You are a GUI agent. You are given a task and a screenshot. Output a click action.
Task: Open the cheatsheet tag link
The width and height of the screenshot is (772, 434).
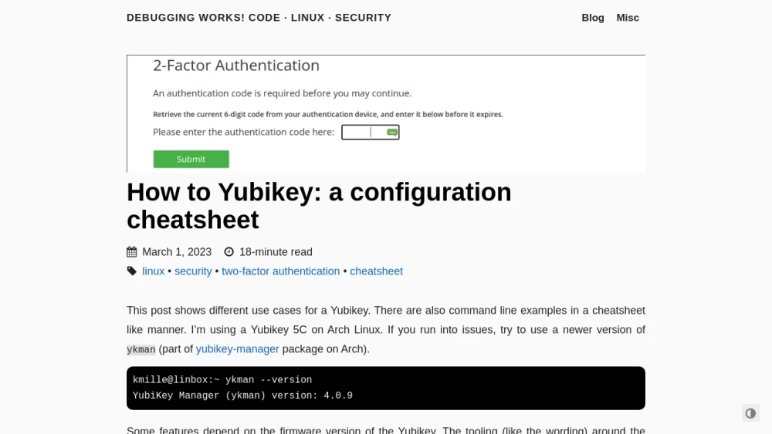coord(376,271)
